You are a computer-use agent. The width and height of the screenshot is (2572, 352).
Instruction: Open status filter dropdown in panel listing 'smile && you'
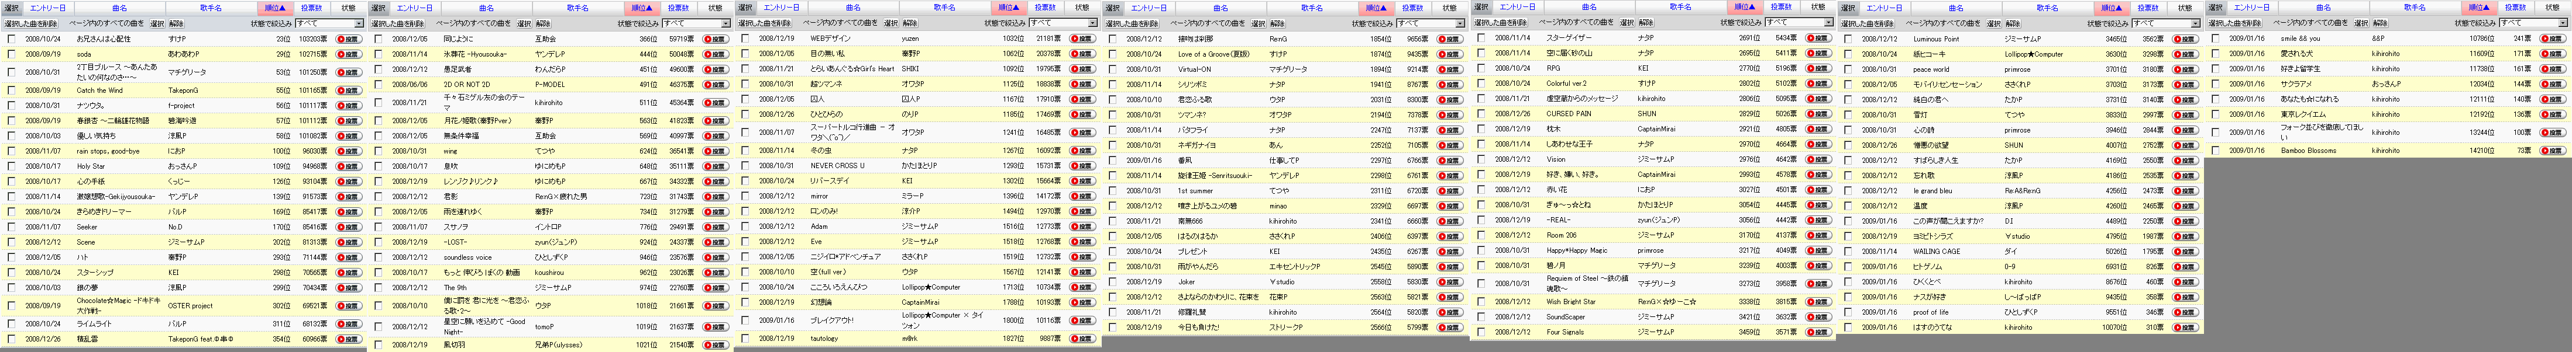[2534, 23]
